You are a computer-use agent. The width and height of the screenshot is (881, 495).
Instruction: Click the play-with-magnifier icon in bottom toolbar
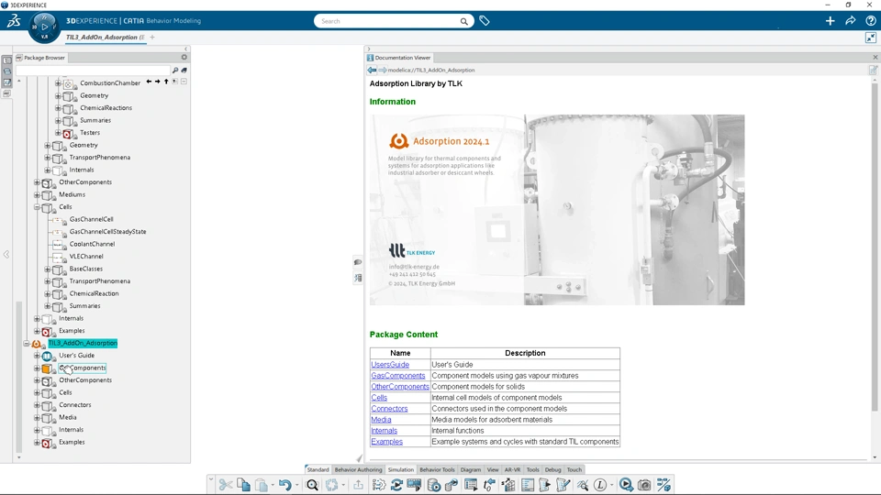626,485
